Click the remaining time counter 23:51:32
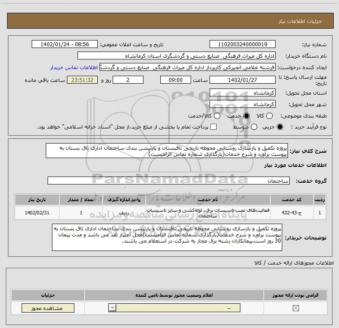Screen dimensions: 339x328 (x=82, y=80)
